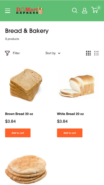The height and width of the screenshot is (185, 104).
Task: Expand the chevron next to Sort by
Action: [59, 53]
